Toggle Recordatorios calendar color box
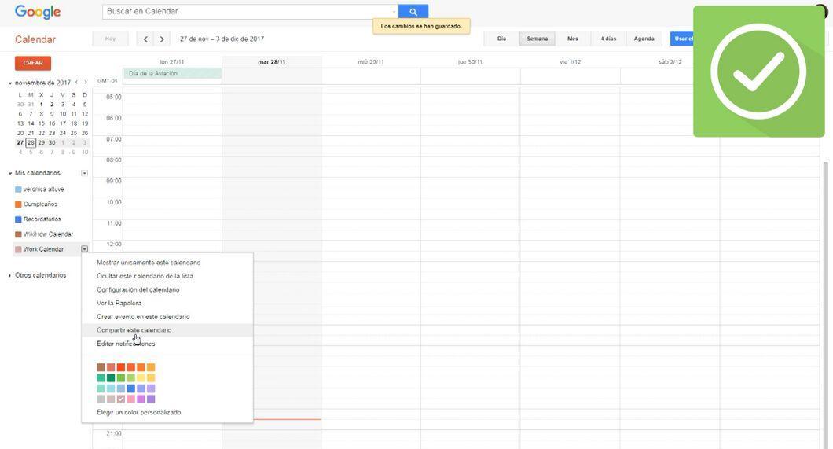833x449 pixels. (x=18, y=219)
